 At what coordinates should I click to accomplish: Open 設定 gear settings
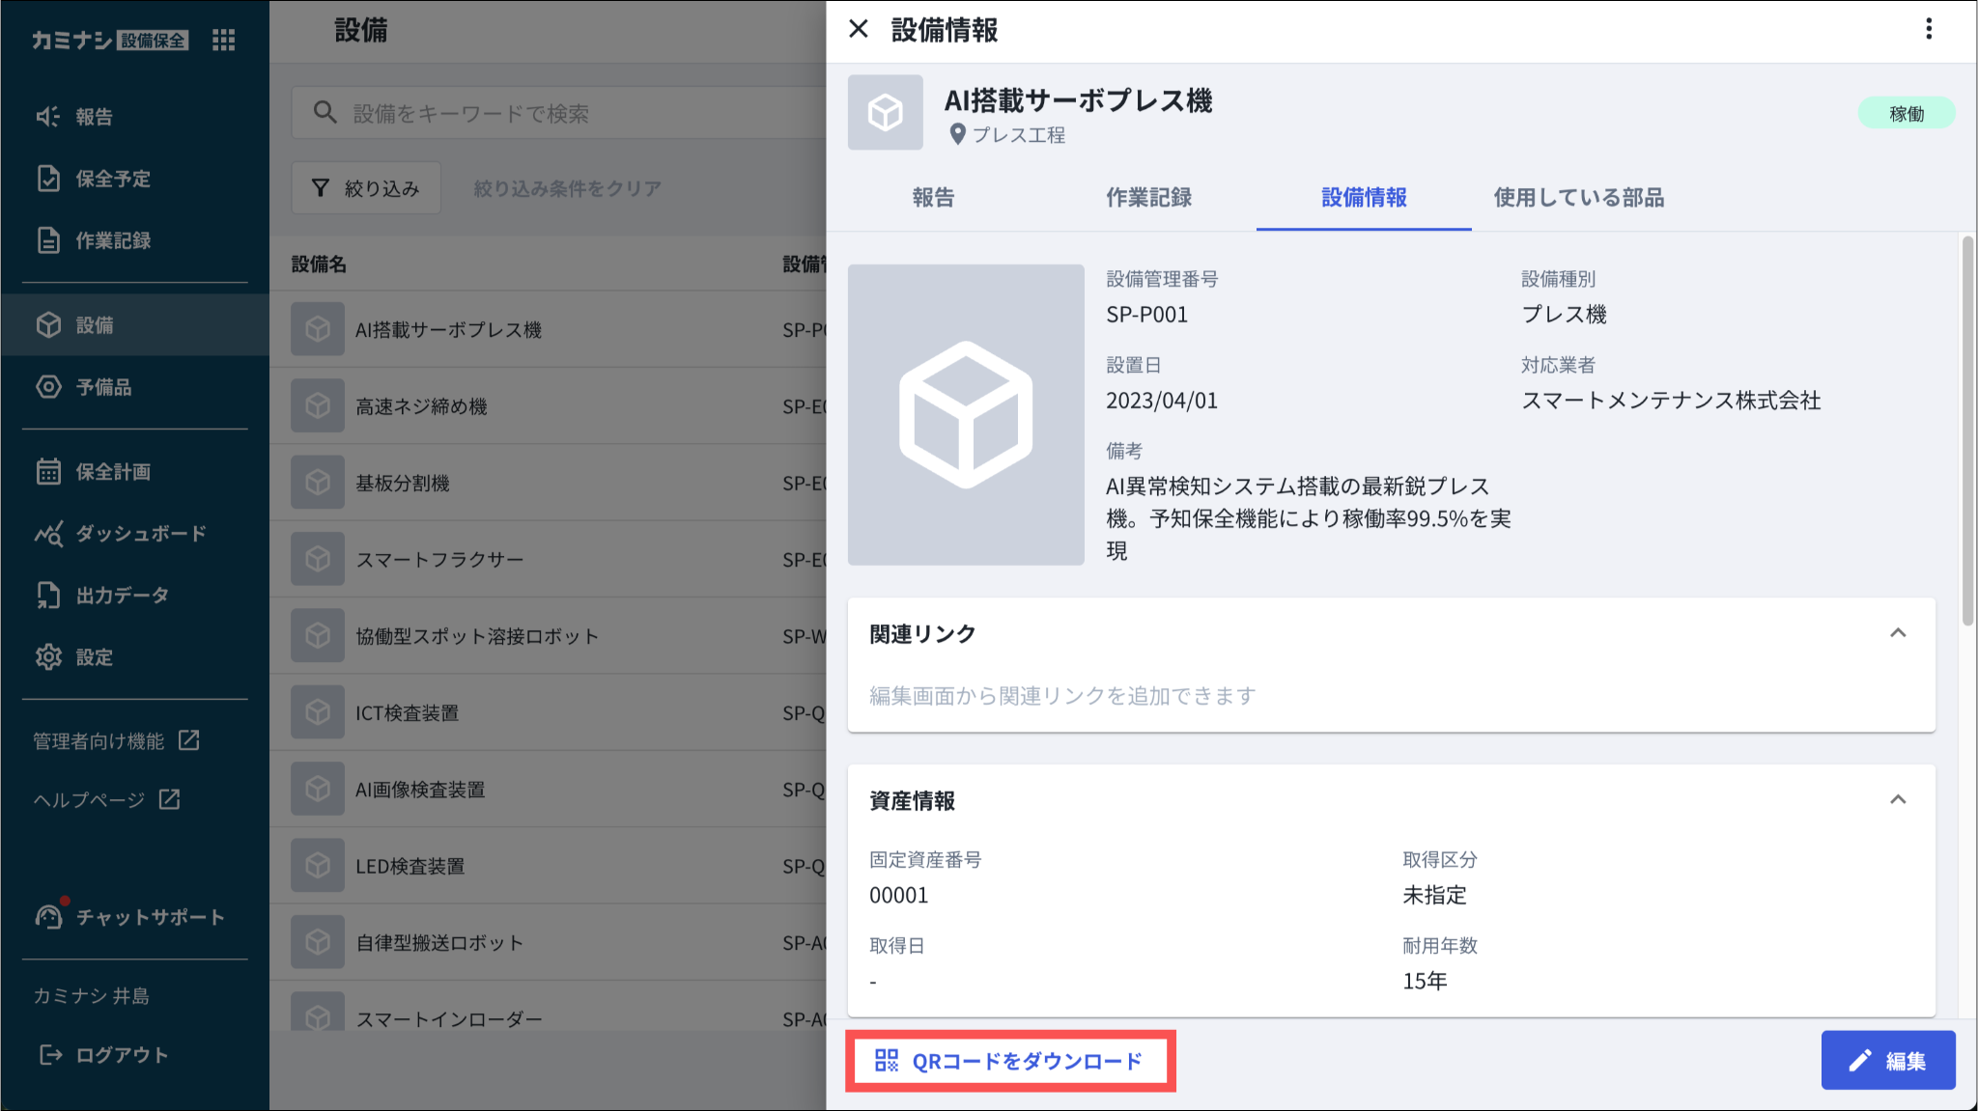[94, 657]
